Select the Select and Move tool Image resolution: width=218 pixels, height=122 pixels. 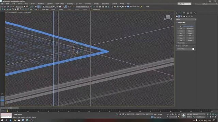(36, 7)
